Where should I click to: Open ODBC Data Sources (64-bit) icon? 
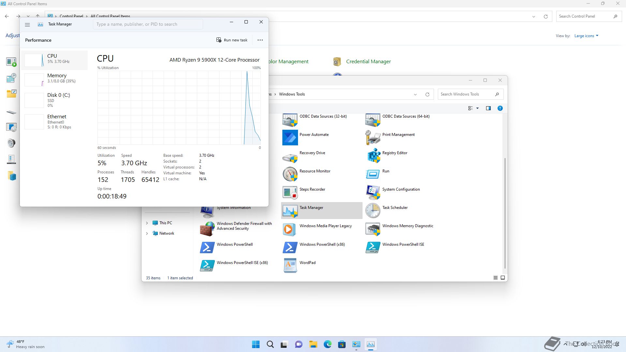point(373,120)
